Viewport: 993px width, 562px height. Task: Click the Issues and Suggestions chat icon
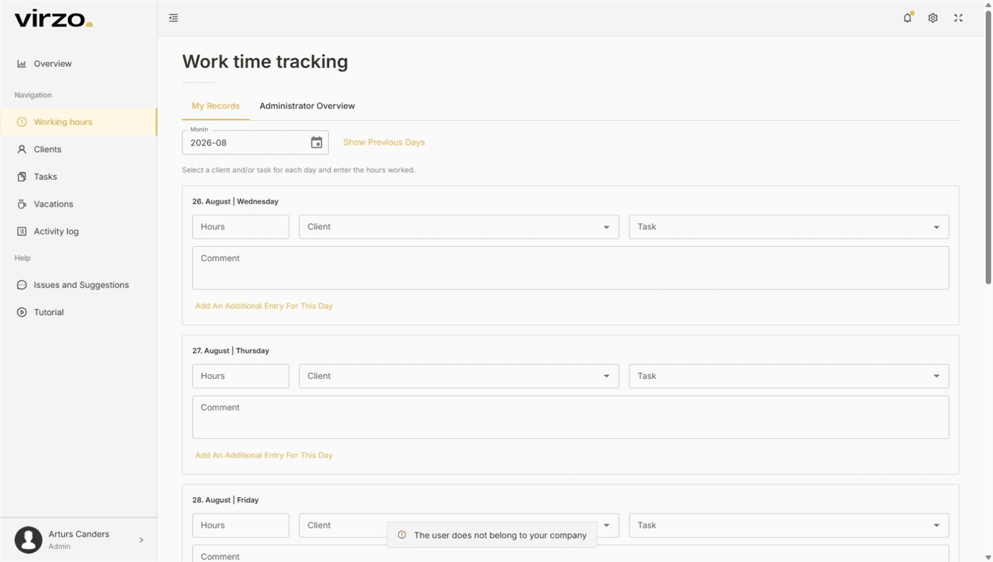(x=22, y=285)
